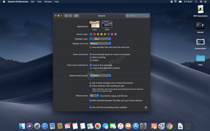This screenshot has height=131, width=210.
Task: Open the Highlight color dropdown
Action: 100,39
